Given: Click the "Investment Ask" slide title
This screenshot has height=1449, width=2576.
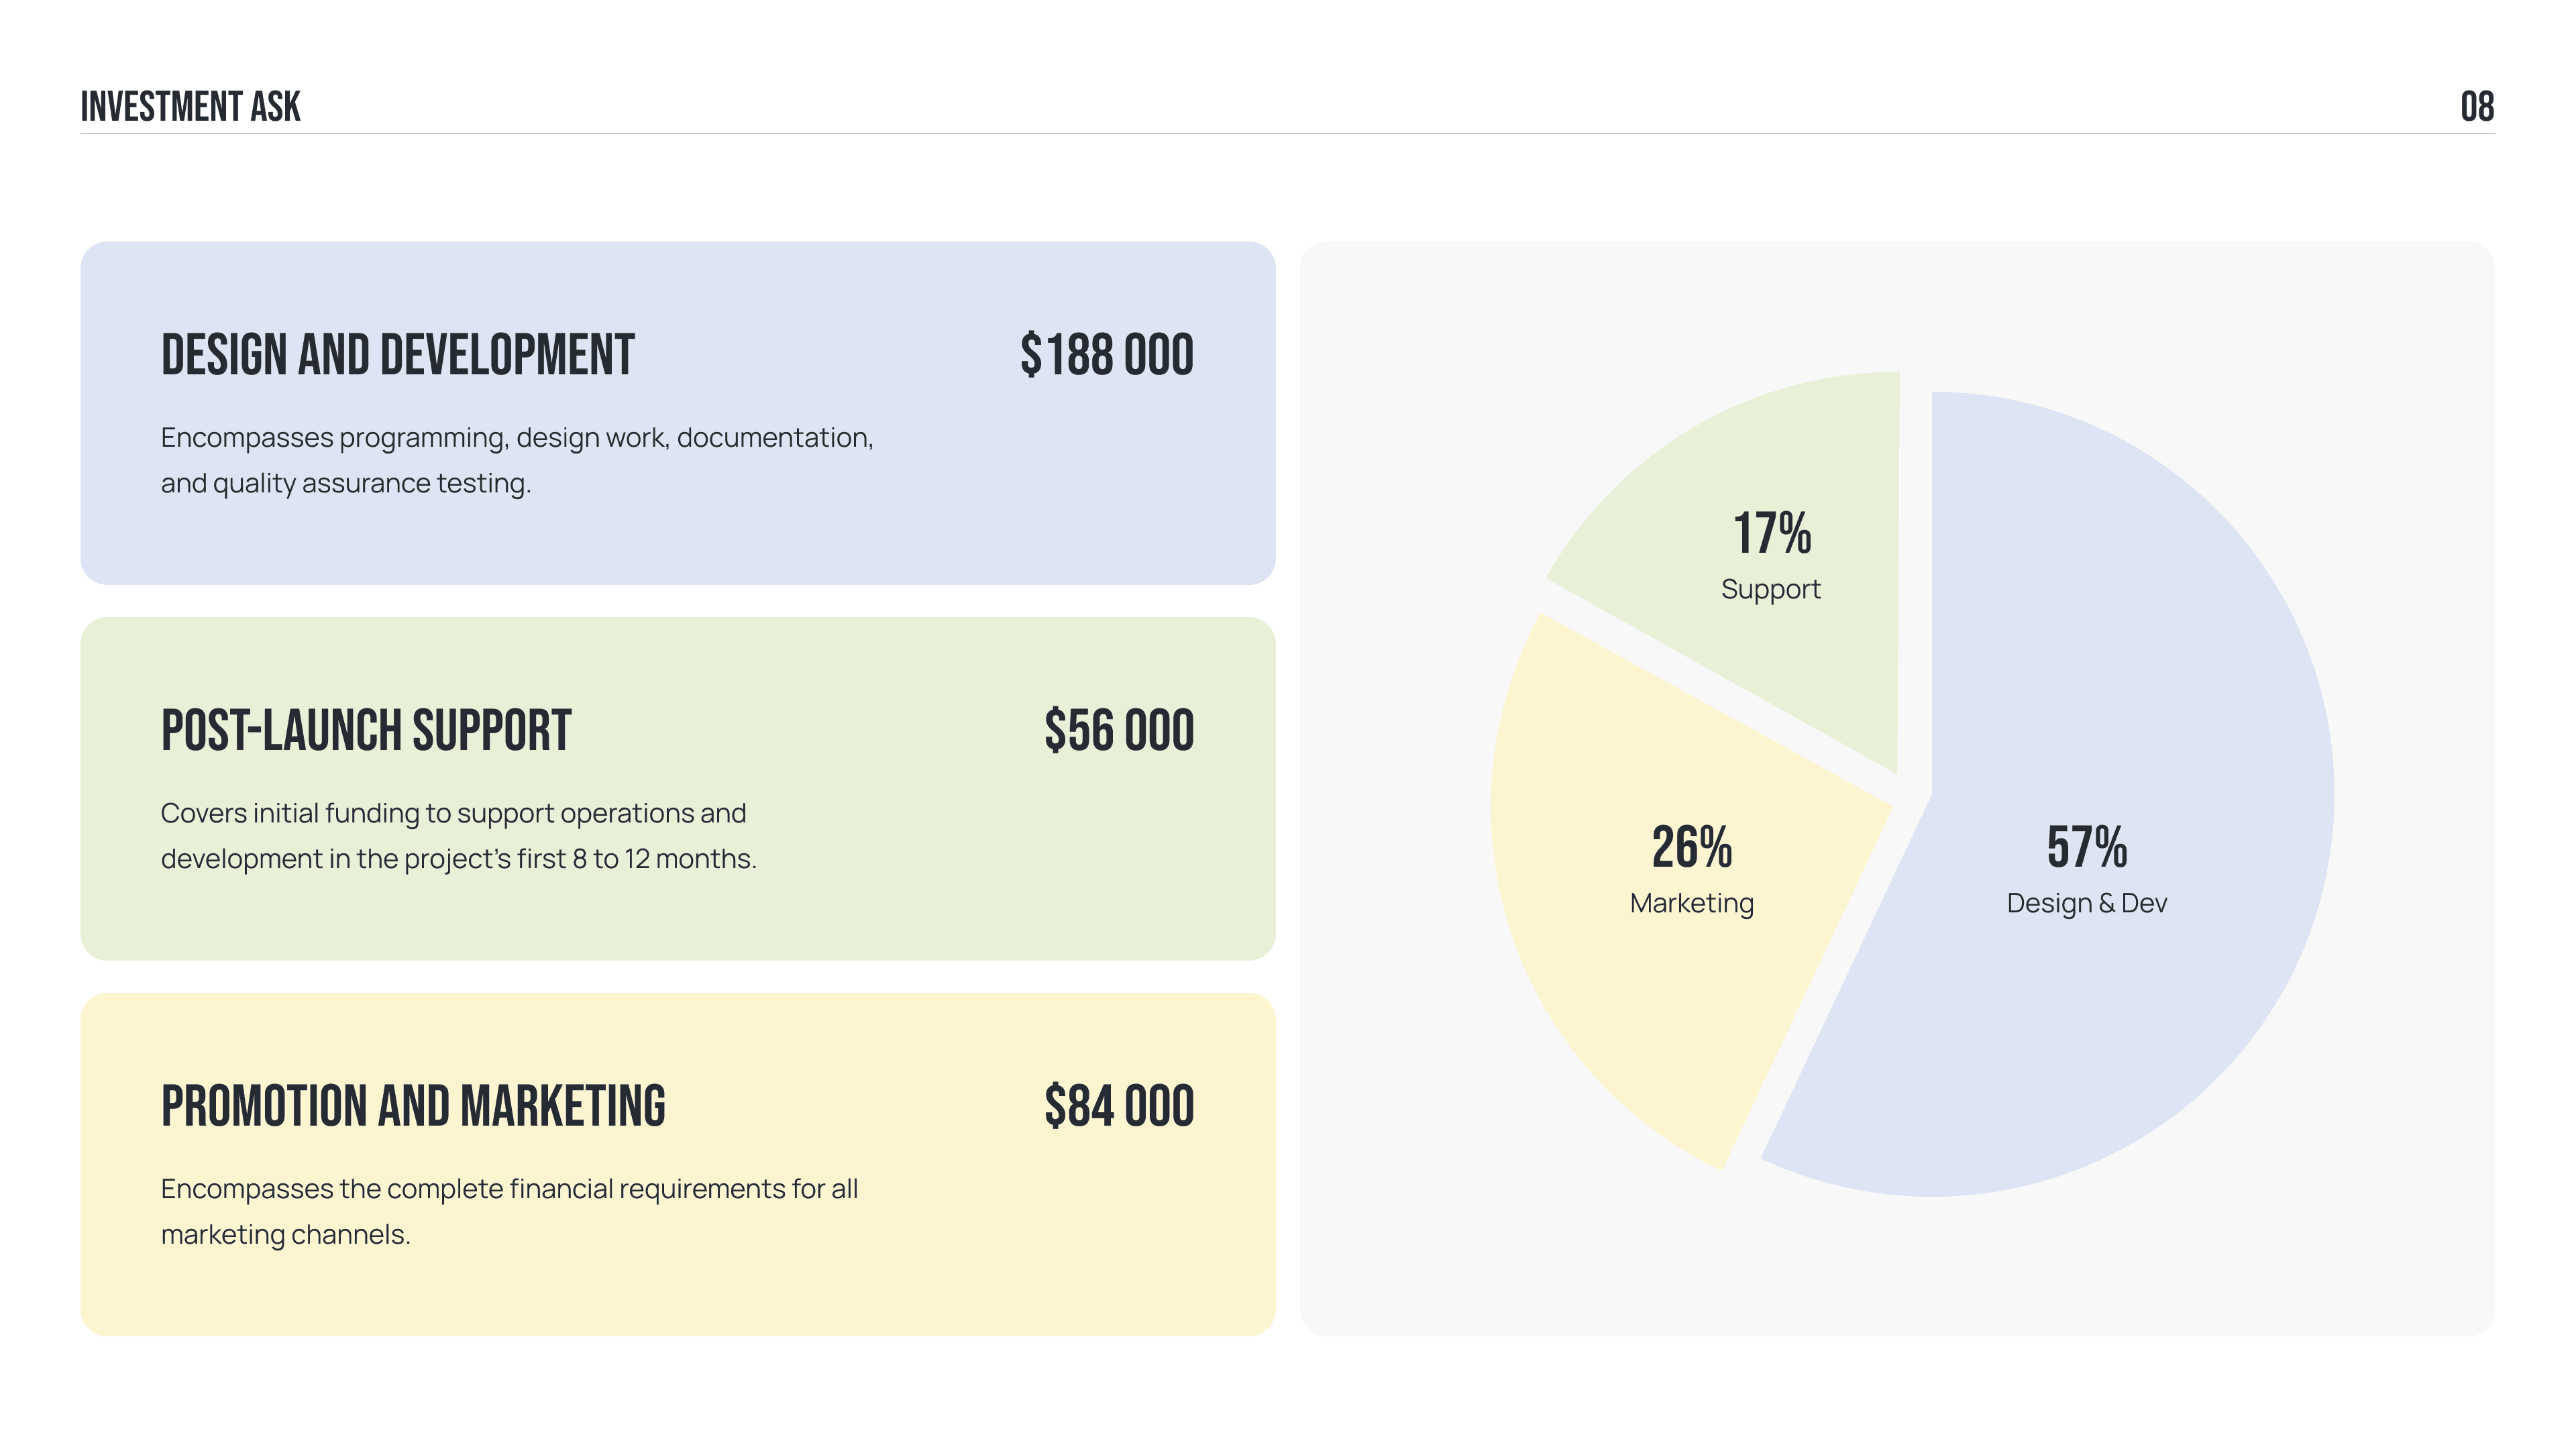Looking at the screenshot, I should 190,107.
